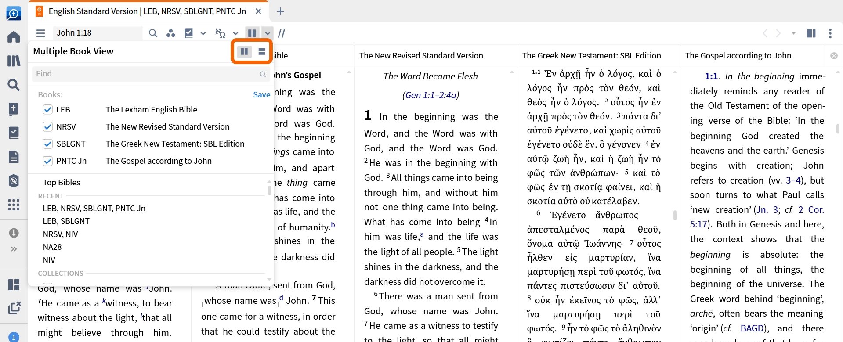Image resolution: width=843 pixels, height=342 pixels.
Task: Close The Gospel according to John column
Action: (834, 56)
